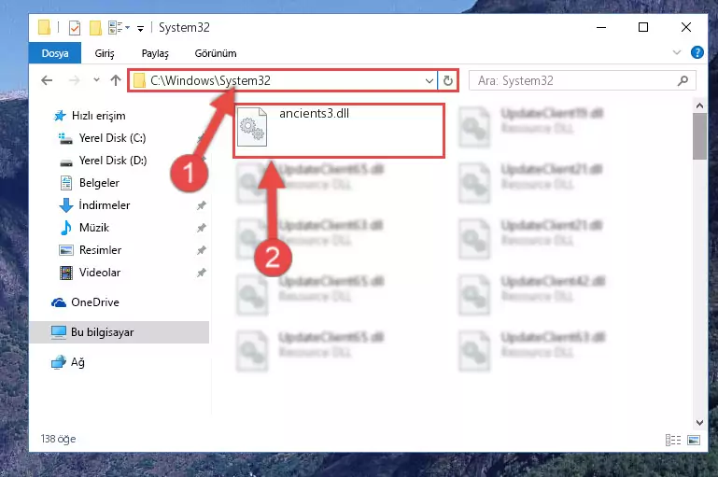Click the file list scroll down arrow
This screenshot has height=477, width=718.
tap(699, 423)
